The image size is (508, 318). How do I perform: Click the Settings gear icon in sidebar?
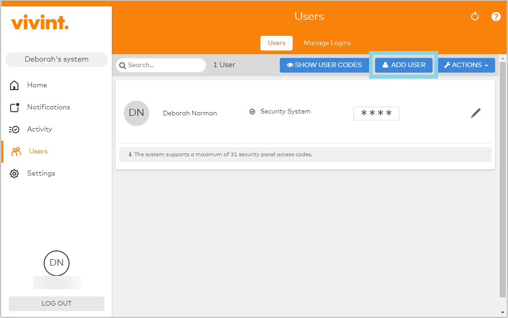[14, 173]
